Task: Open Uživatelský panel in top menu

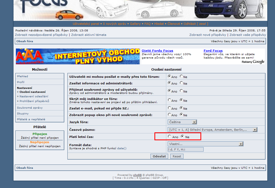Action: (x=86, y=24)
